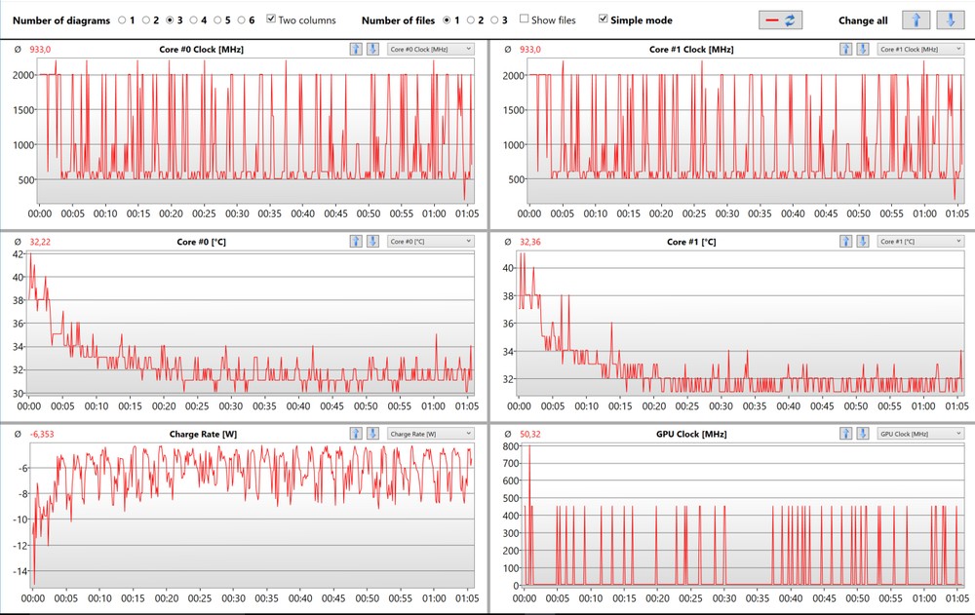Viewport: 975px width, 615px height.
Task: Click the Change all down arrow button
Action: click(947, 19)
